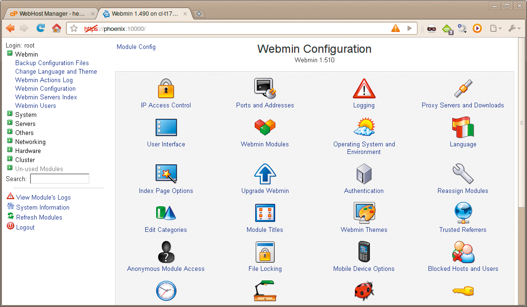Select Operating System and Environment
527x307 pixels.
click(364, 132)
